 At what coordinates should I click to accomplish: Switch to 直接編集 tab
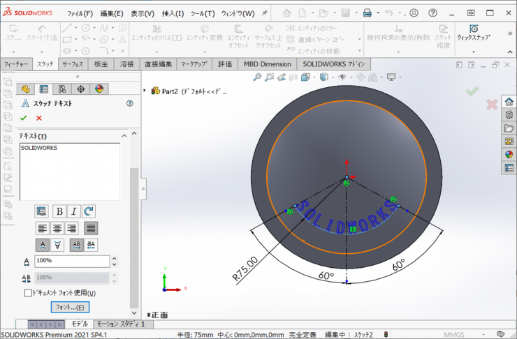[159, 64]
